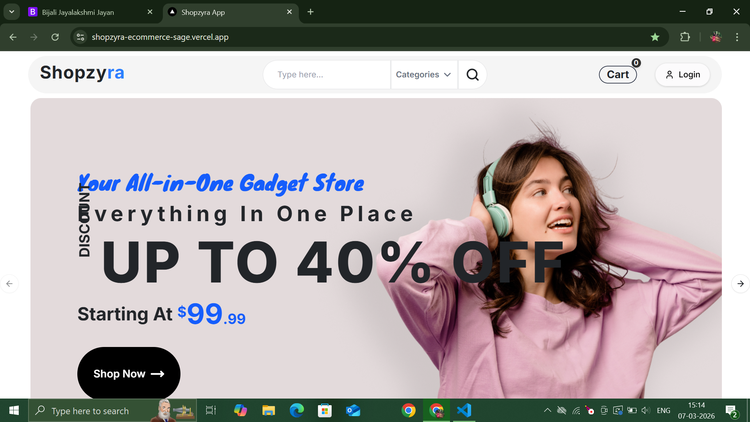The width and height of the screenshot is (750, 422).
Task: Open the browser extensions puzzle icon
Action: click(x=685, y=37)
